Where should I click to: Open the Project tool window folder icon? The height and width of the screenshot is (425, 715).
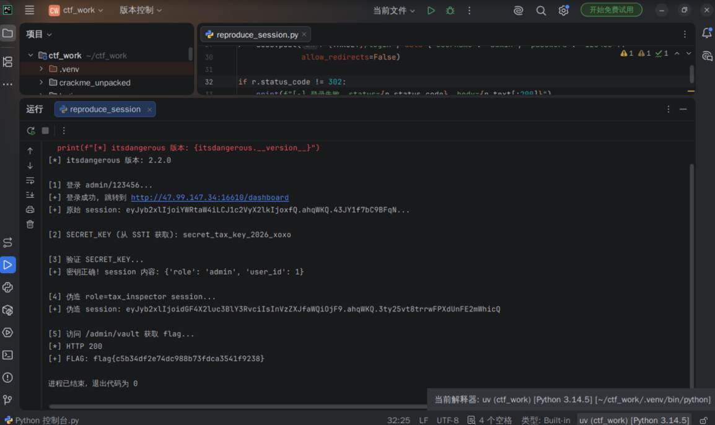[8, 33]
